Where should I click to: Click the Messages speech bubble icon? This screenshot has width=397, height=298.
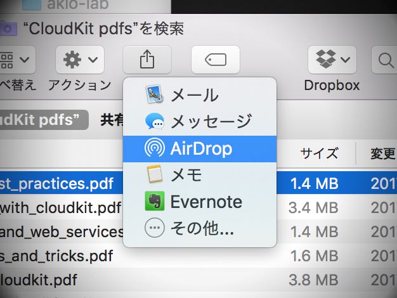155,122
